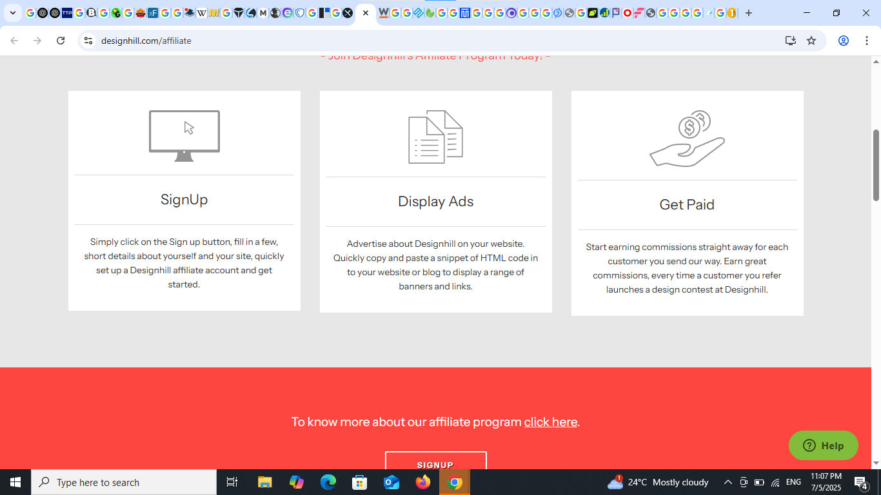The width and height of the screenshot is (881, 495).
Task: Click the scrollbar up arrow
Action: point(876,61)
